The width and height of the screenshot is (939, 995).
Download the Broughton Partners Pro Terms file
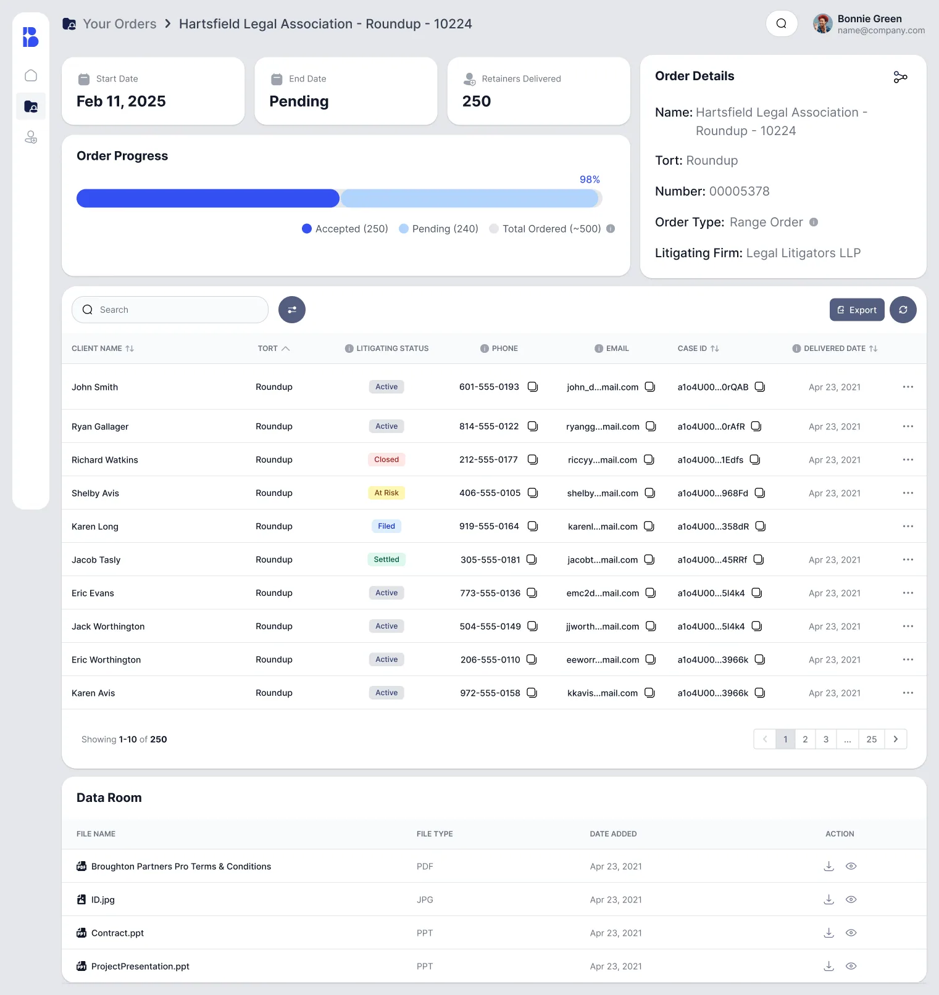pos(829,866)
